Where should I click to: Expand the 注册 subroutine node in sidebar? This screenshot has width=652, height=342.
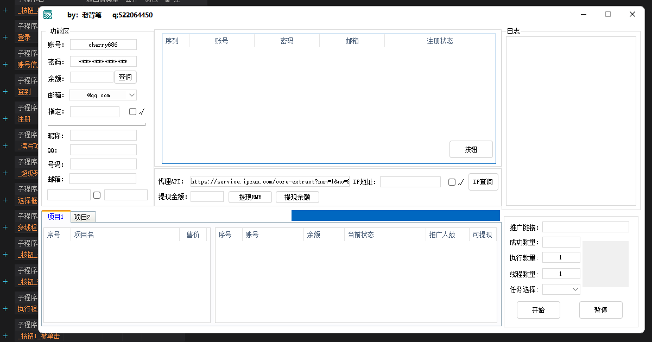tap(4, 118)
